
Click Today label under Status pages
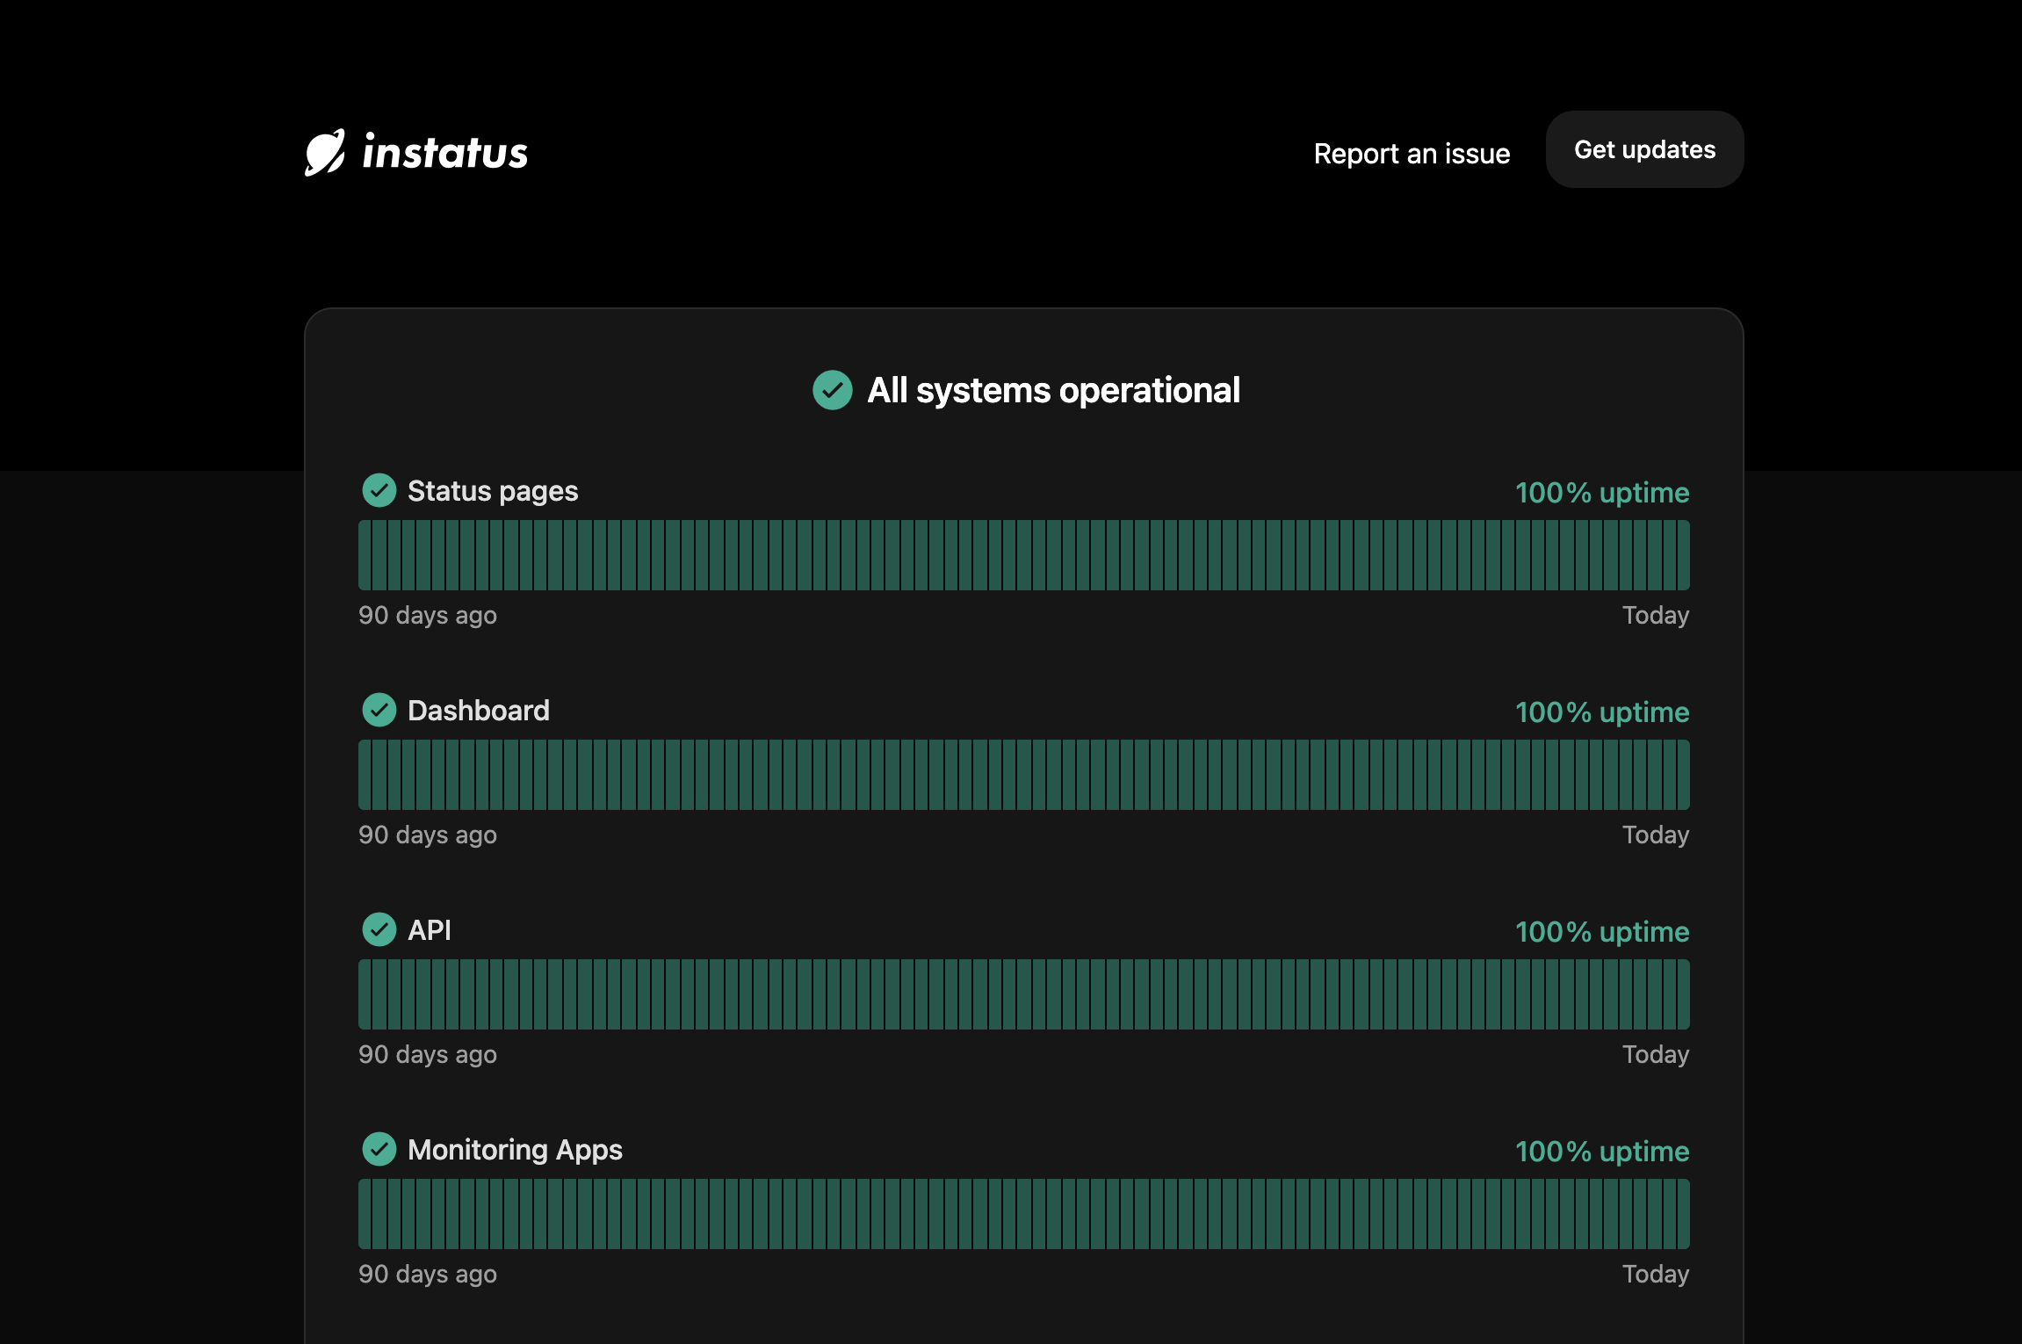(1656, 615)
